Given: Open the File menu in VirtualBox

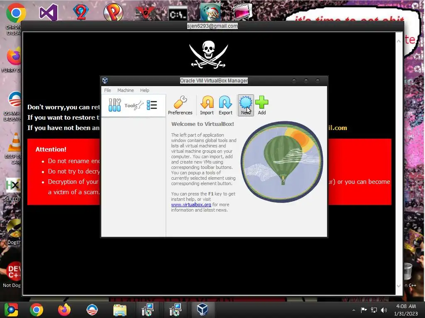Looking at the screenshot, I should click(x=107, y=90).
